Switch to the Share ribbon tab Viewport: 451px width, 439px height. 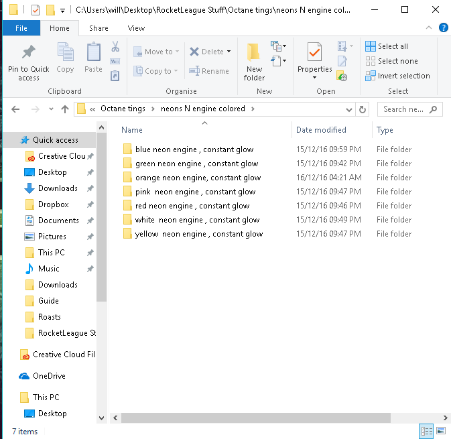tap(99, 28)
